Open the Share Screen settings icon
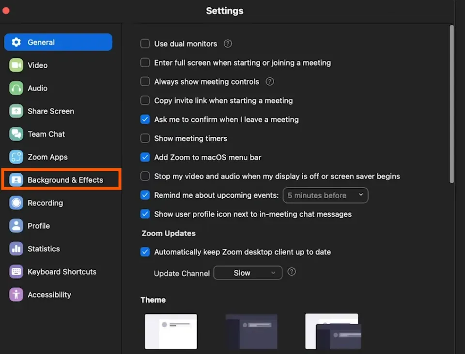Screen dimensions: 465x354 pyautogui.click(x=16, y=111)
